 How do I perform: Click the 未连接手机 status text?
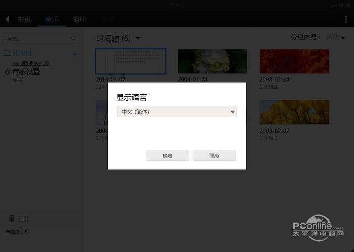(17, 232)
